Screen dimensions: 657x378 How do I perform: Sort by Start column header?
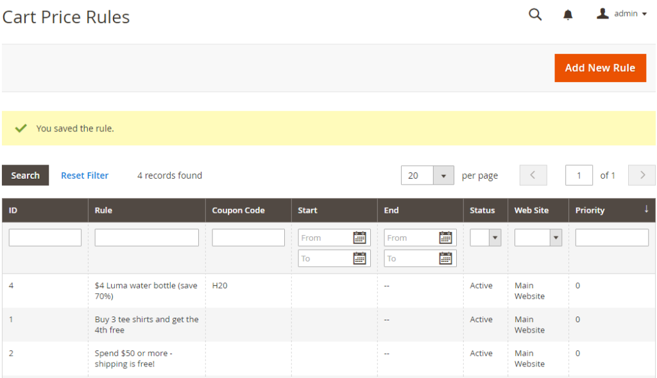334,210
